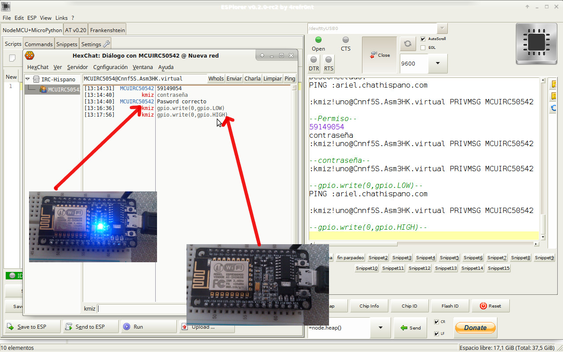Click the HexChat logo icon in title bar
The height and width of the screenshot is (352, 563).
pos(29,55)
